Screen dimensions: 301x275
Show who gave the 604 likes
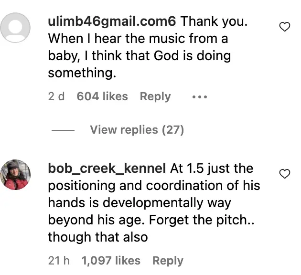tap(102, 96)
